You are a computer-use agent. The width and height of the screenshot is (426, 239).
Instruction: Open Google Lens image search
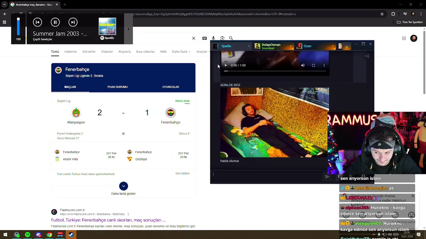tap(222, 38)
